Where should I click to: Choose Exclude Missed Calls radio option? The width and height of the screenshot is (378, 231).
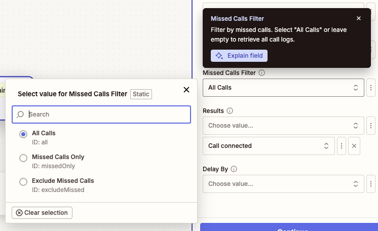pyautogui.click(x=23, y=182)
